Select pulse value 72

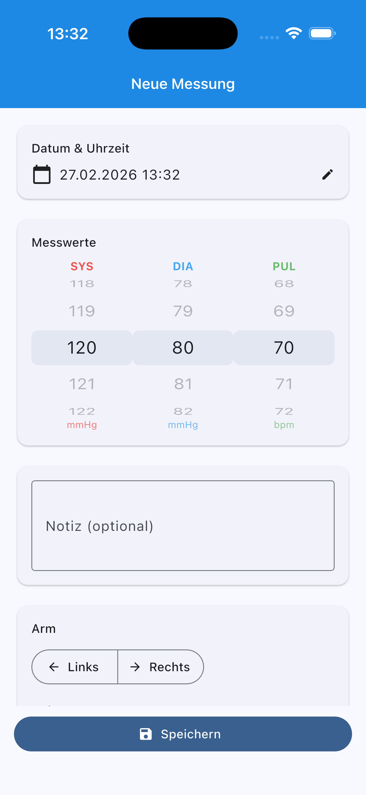pos(284,411)
